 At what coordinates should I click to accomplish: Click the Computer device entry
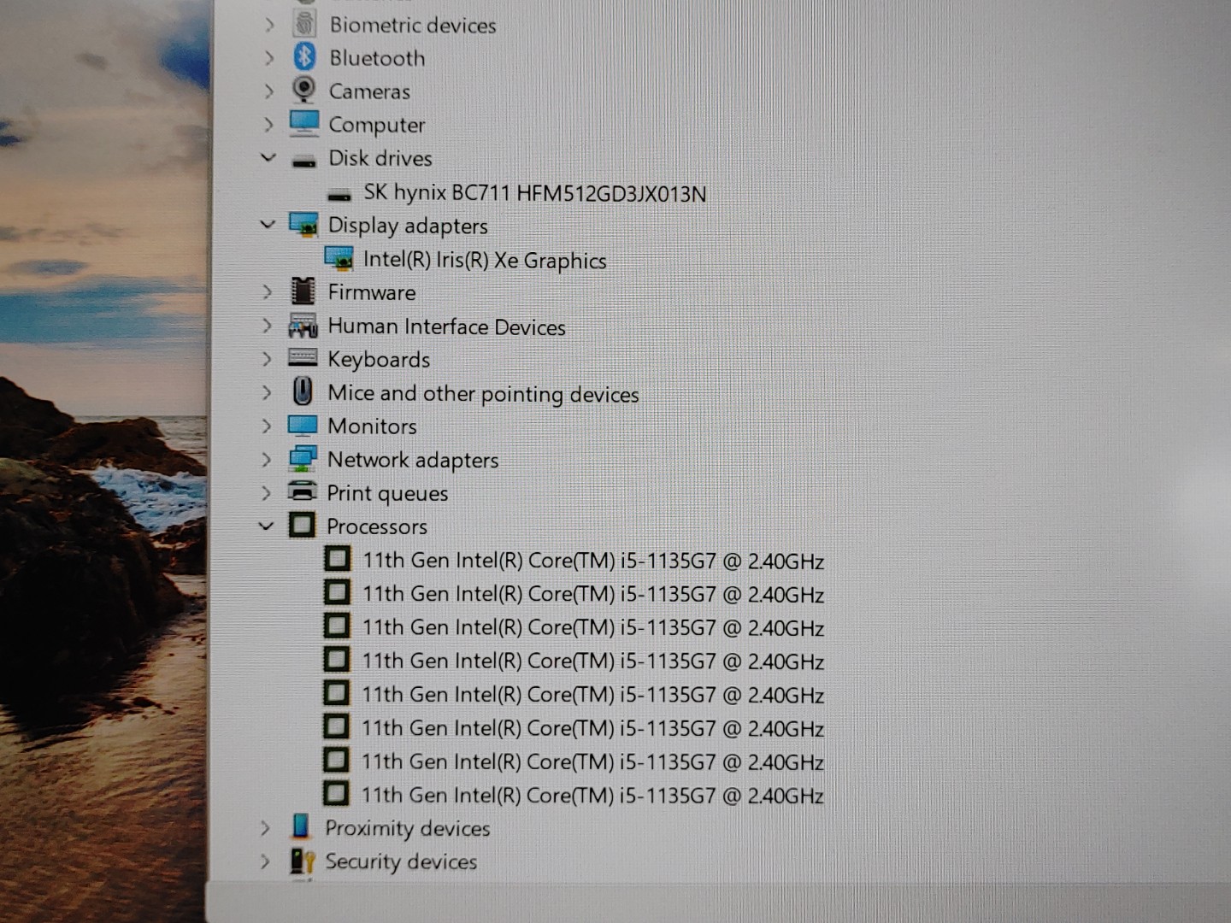pyautogui.click(x=376, y=124)
